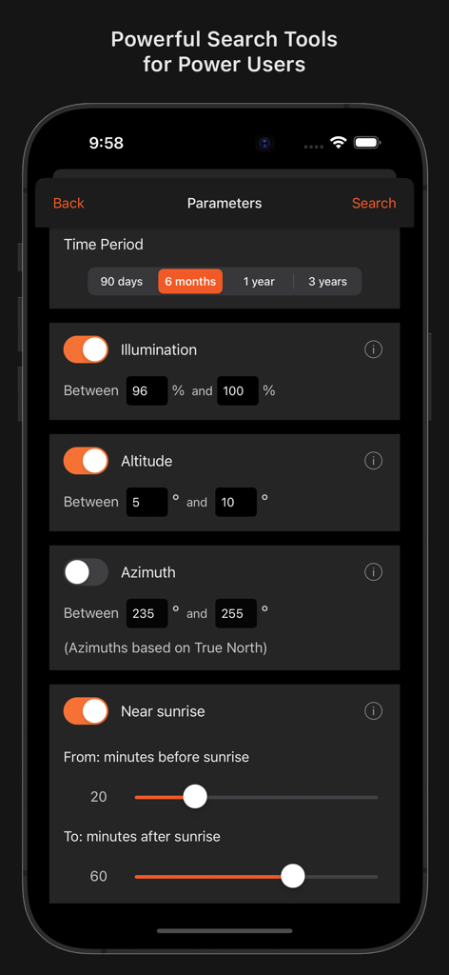Turn off the Altitude switch

[86, 461]
